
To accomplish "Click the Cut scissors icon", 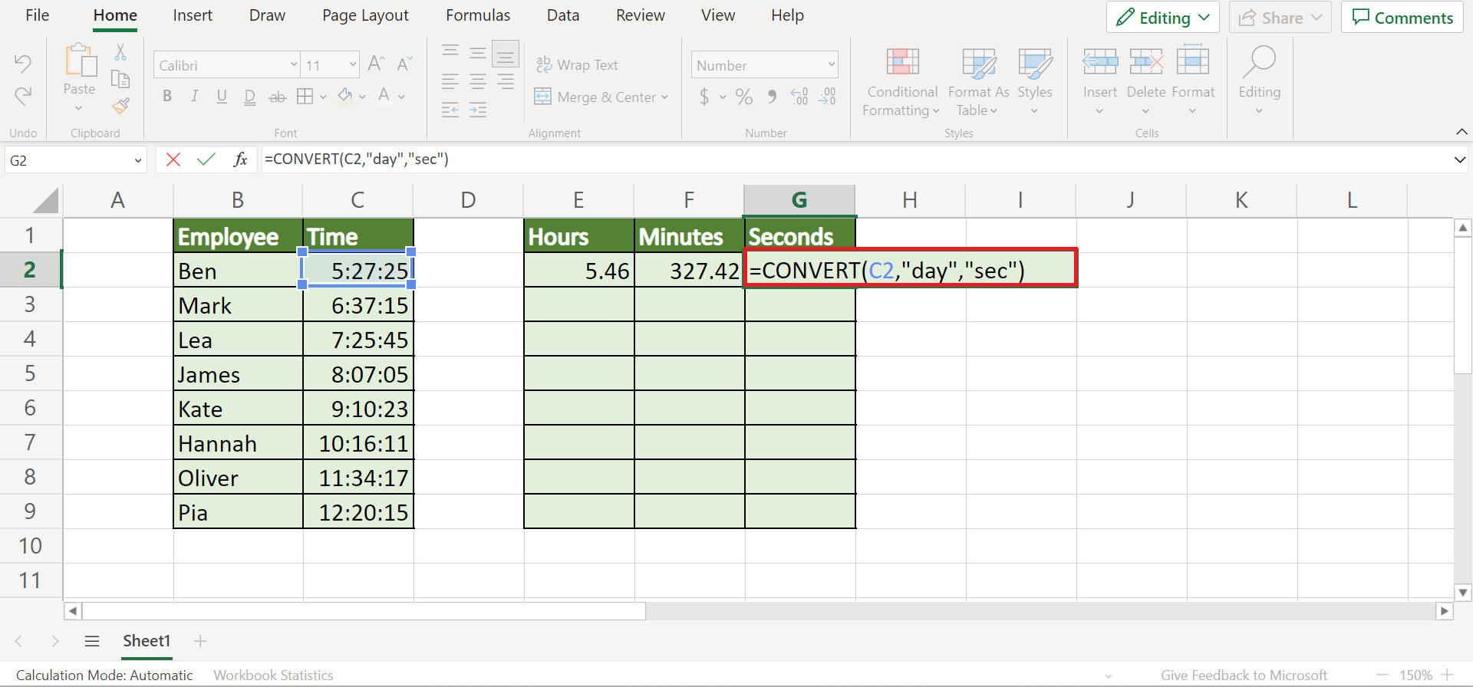I will pyautogui.click(x=120, y=52).
